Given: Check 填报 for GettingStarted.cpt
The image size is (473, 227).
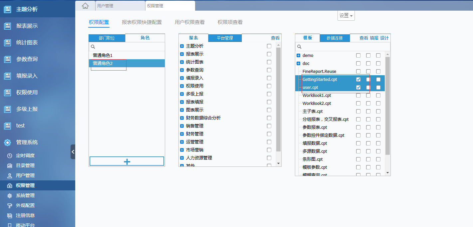Looking at the screenshot, I should pyautogui.click(x=368, y=80).
